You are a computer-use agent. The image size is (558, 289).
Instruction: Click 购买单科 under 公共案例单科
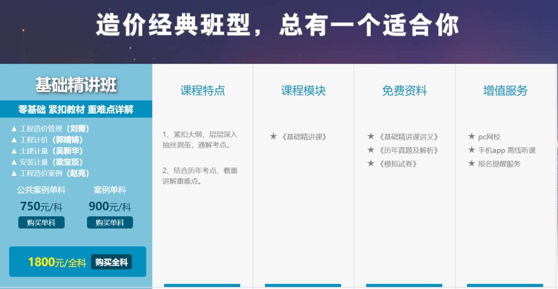(41, 222)
